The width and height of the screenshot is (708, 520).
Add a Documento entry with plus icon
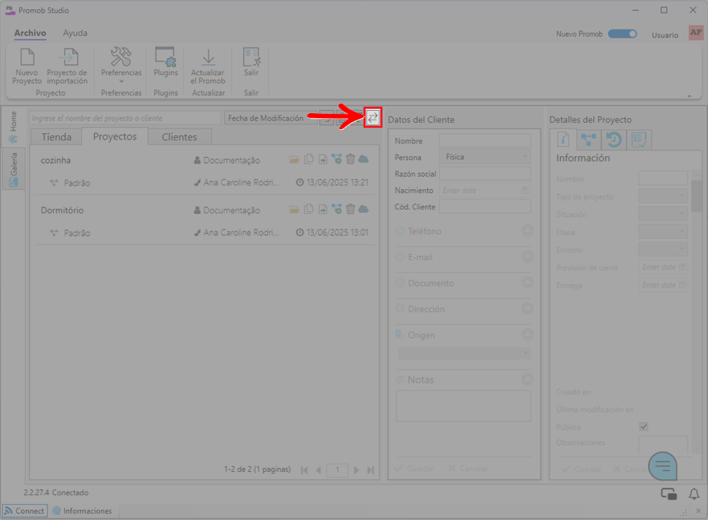400,283
